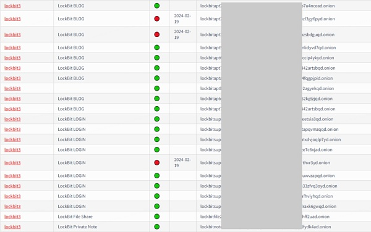
Task: Select the onion address ending 4fqgpjpid.onion
Action: (267, 78)
